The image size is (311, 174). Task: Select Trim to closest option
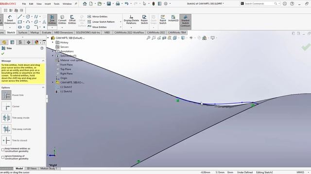click(6, 141)
